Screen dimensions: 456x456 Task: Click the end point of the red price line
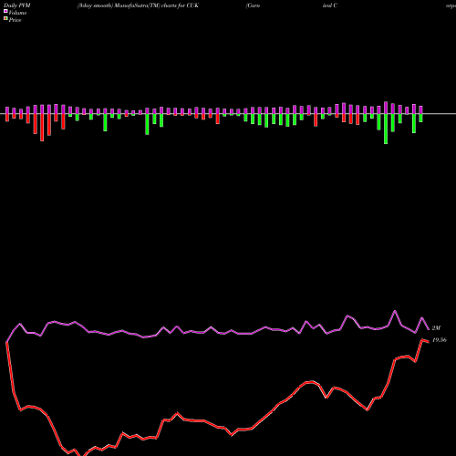point(429,342)
